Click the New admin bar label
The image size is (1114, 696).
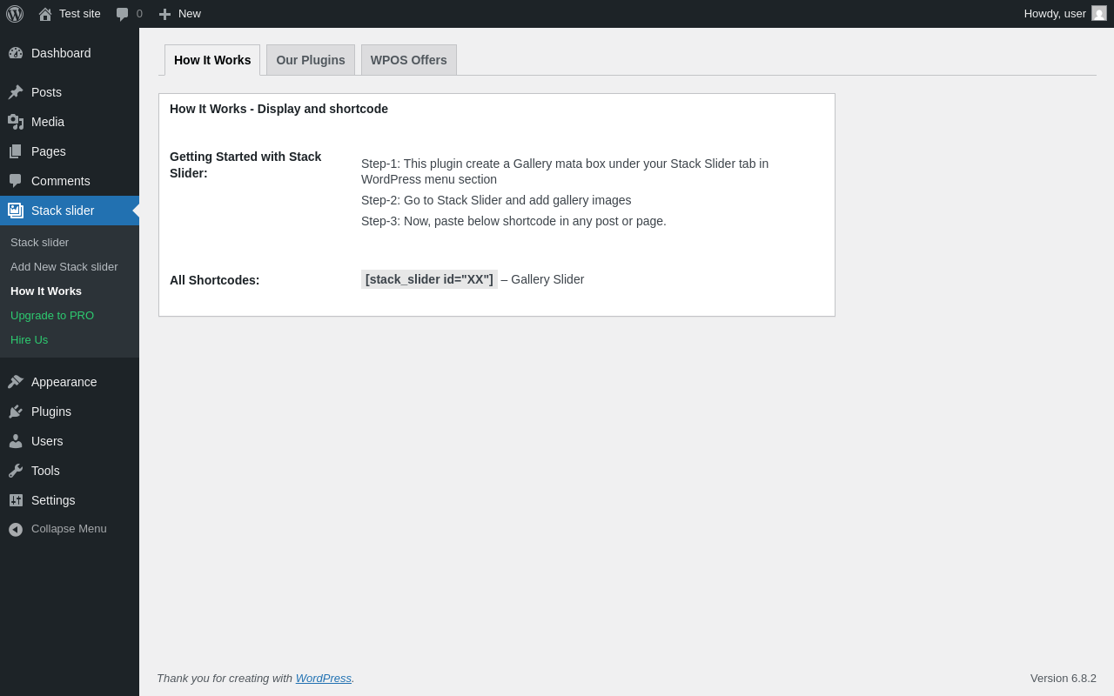pyautogui.click(x=190, y=14)
